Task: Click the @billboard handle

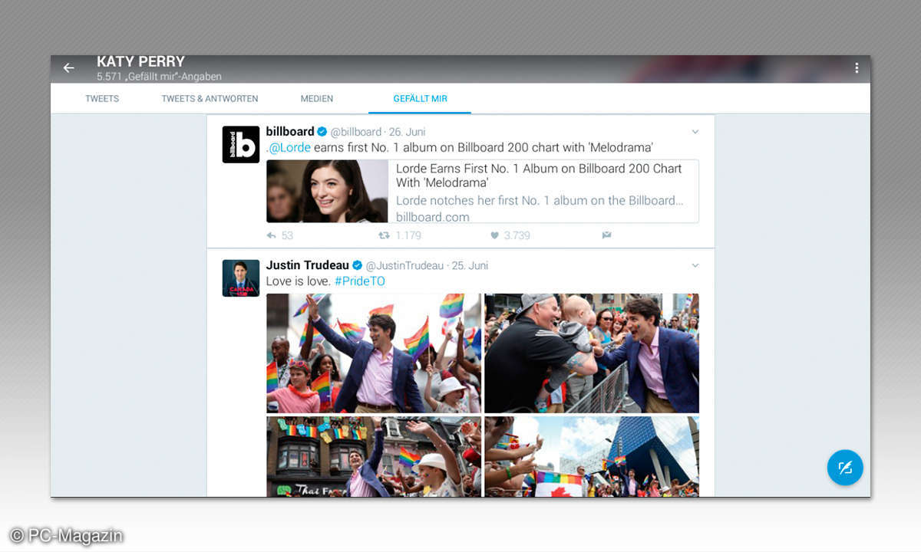Action: tap(356, 132)
